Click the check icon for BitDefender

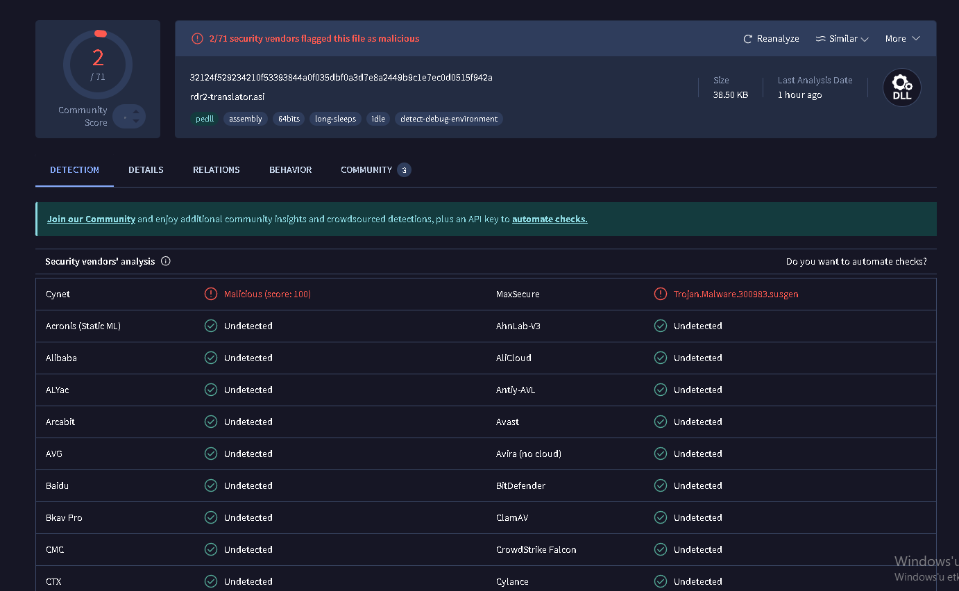point(661,485)
